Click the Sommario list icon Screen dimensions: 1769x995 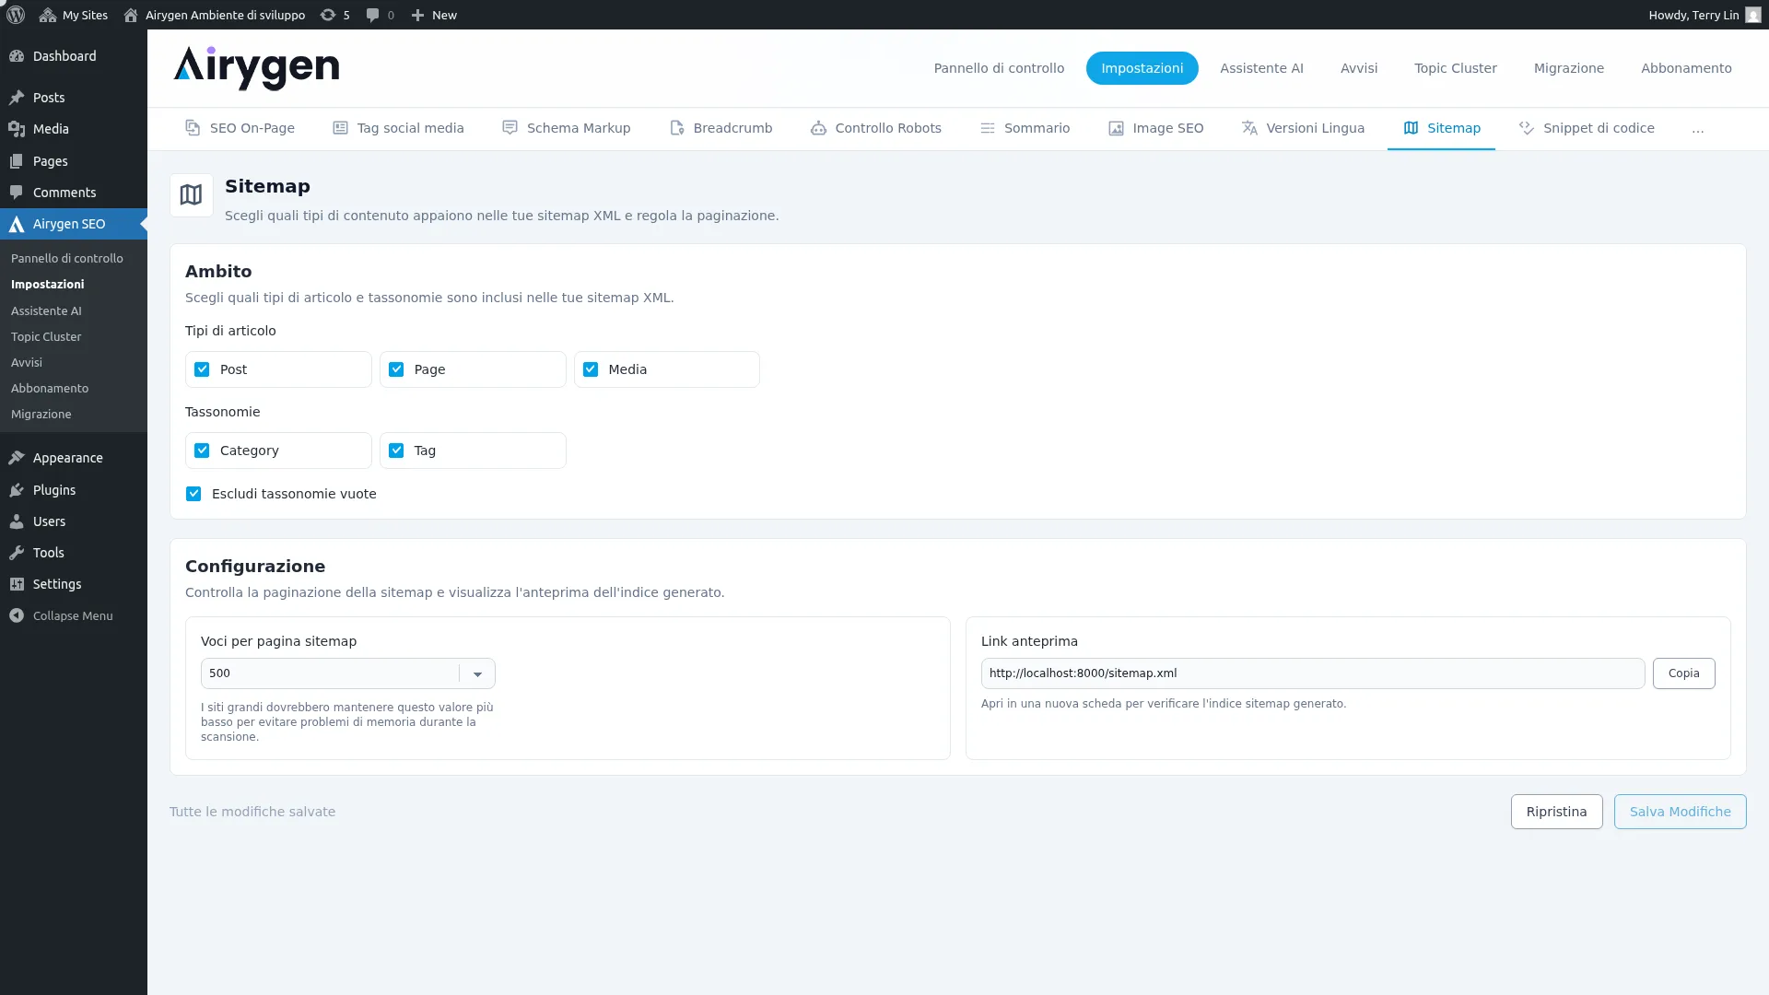pyautogui.click(x=987, y=128)
